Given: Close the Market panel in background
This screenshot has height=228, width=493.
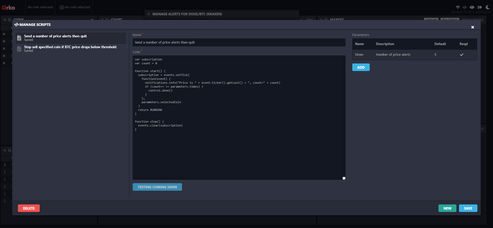Looking at the screenshot, I should (x=321, y=20).
